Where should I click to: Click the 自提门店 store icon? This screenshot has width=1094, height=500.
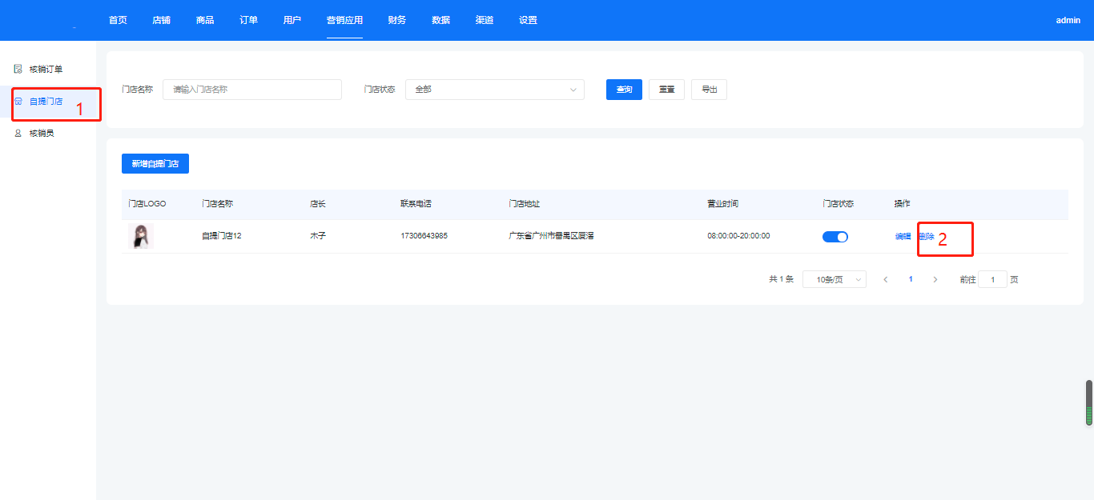[18, 102]
